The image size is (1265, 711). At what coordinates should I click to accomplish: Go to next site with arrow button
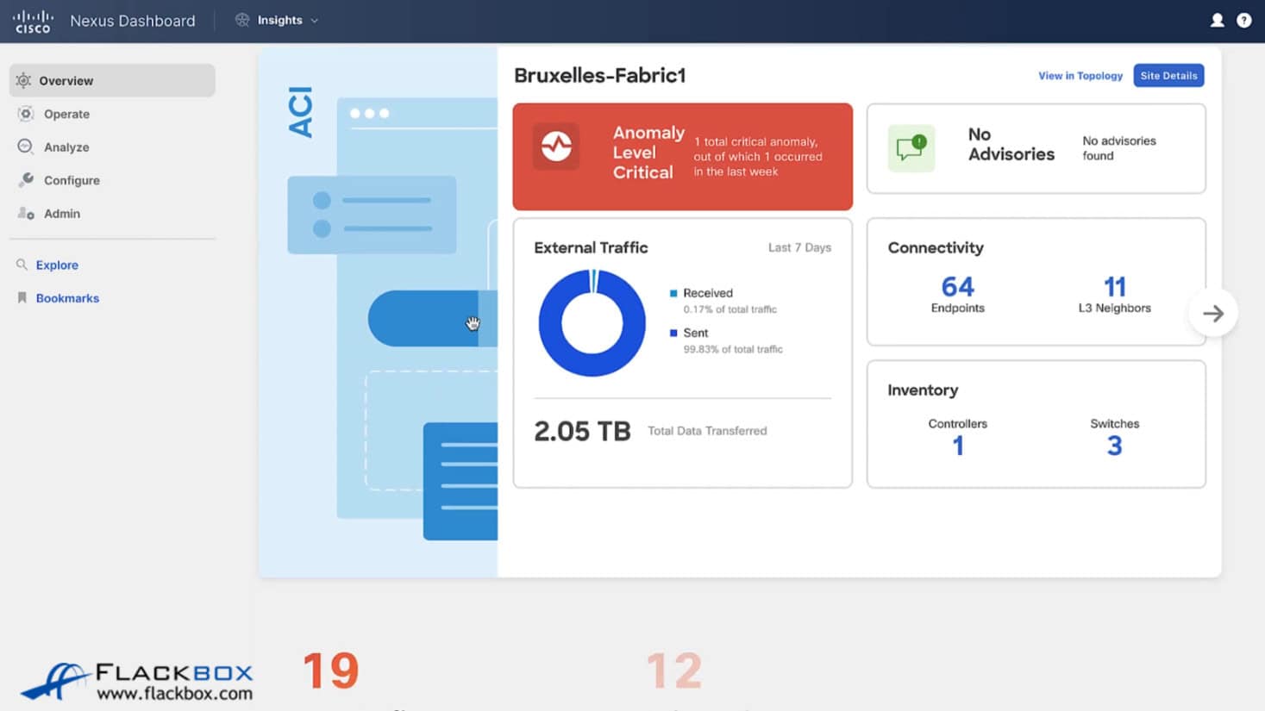pos(1212,314)
